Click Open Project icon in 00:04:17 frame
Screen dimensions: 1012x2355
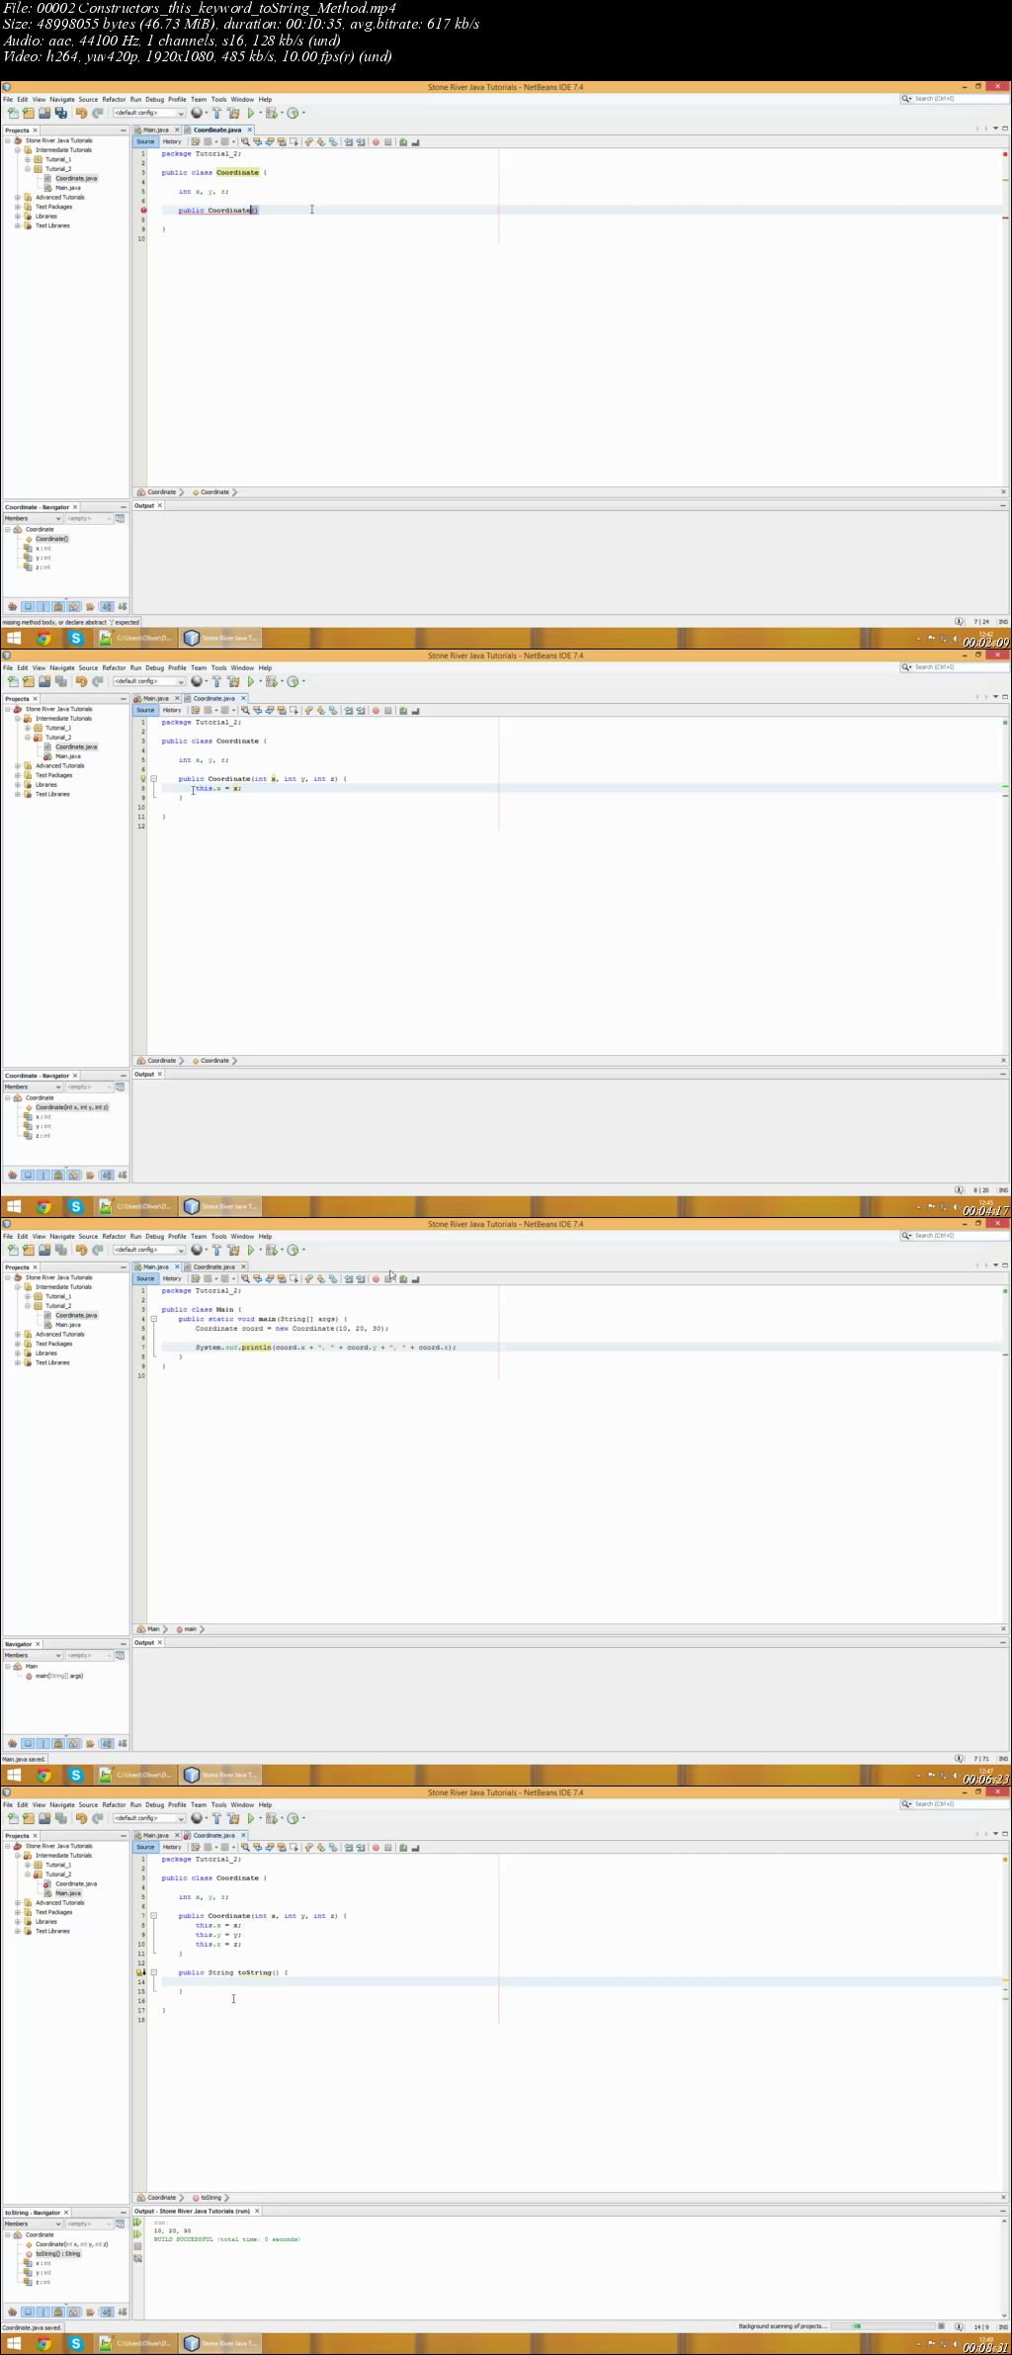[44, 682]
